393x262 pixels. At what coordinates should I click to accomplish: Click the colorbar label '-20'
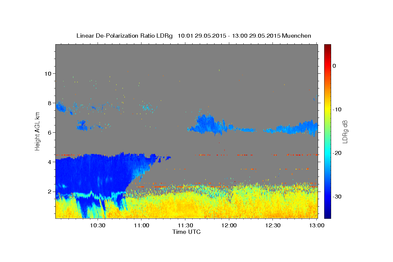pos(337,153)
